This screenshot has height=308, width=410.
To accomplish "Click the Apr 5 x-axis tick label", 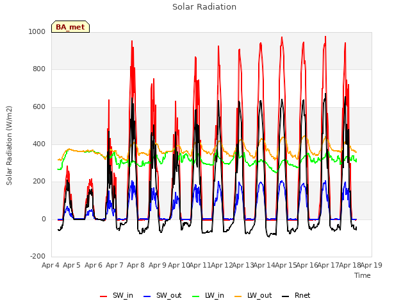I will pos(72,265).
